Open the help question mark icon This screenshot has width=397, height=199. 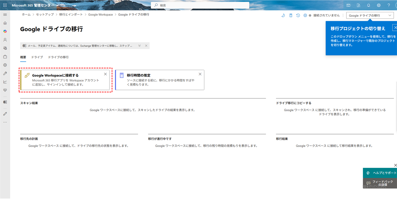pyautogui.click(x=389, y=5)
